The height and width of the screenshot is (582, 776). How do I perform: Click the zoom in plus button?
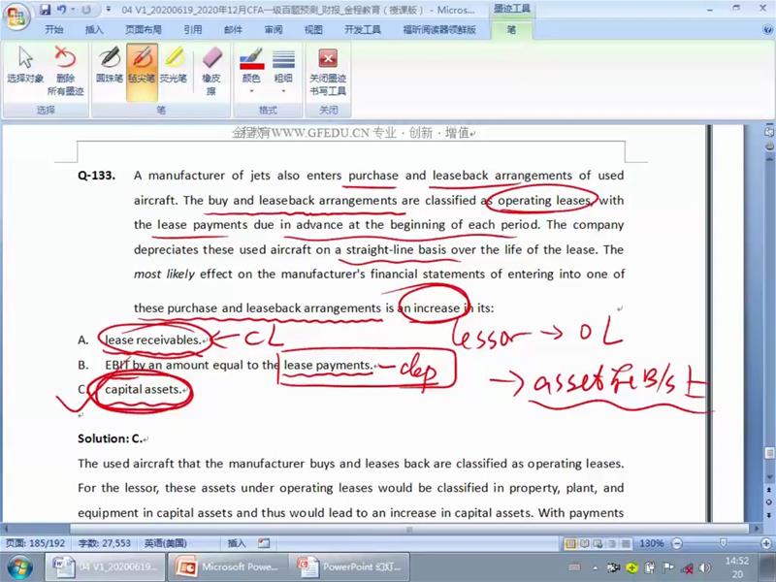(x=766, y=543)
